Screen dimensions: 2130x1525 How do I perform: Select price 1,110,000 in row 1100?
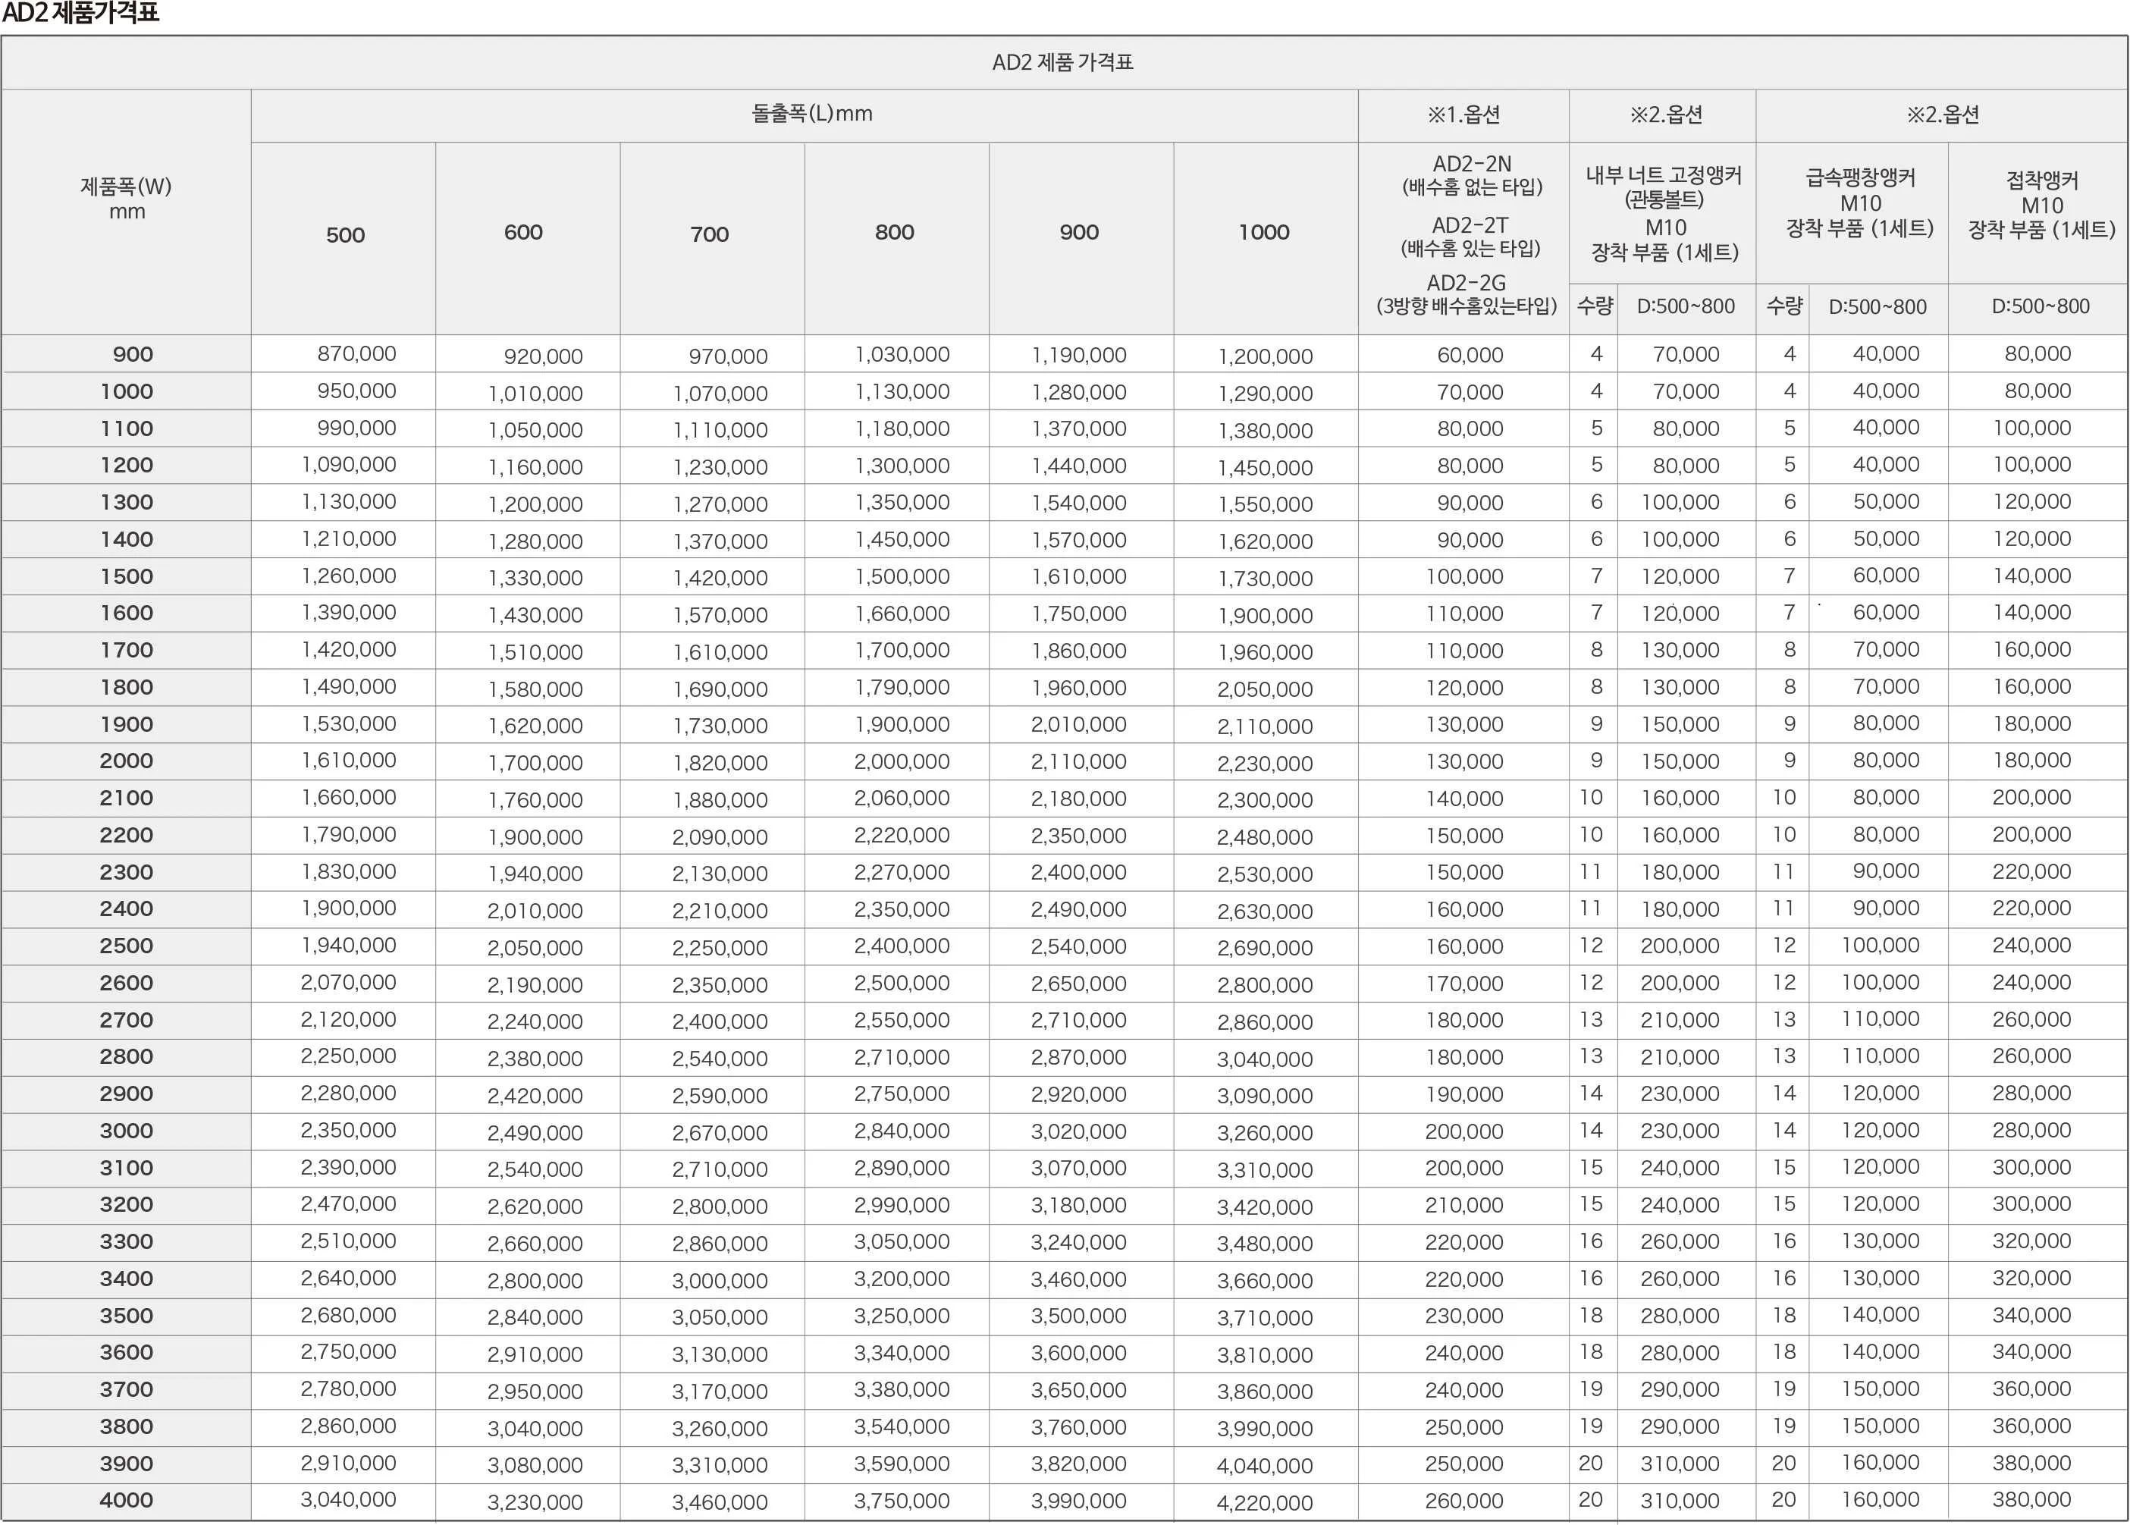coord(720,431)
